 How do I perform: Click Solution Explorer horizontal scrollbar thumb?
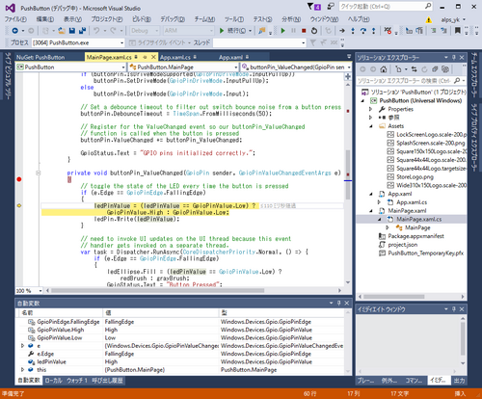(x=394, y=297)
